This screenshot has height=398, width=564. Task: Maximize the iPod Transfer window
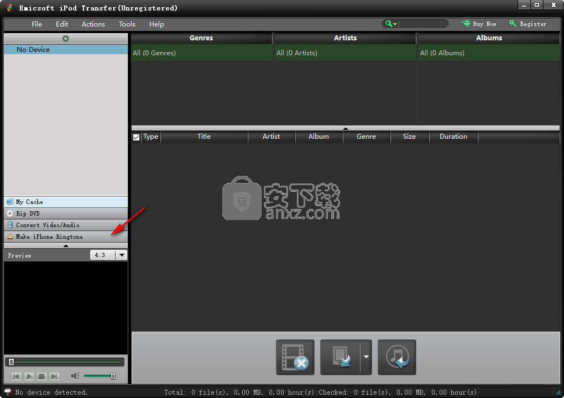click(x=536, y=6)
